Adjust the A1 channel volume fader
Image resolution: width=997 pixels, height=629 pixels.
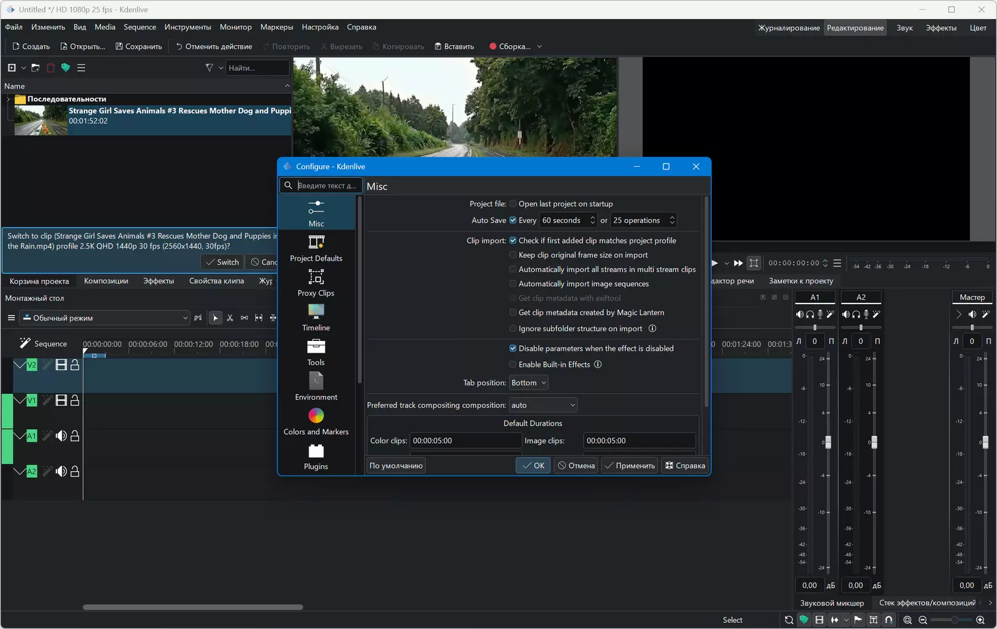click(828, 442)
